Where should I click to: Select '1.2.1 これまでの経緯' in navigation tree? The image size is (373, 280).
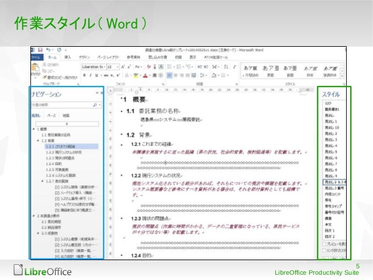point(71,146)
